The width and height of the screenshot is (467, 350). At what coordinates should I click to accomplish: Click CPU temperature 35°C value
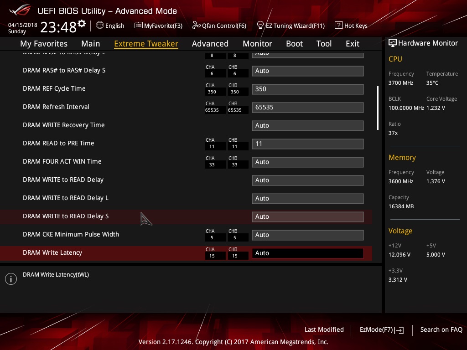click(432, 83)
